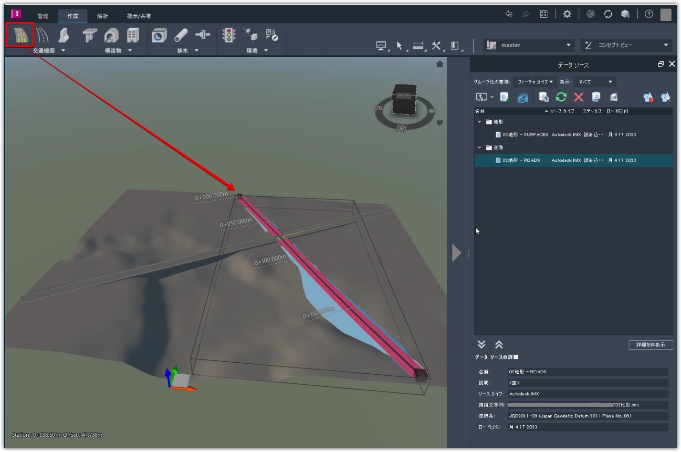Toggle sort order on 名前 column
This screenshot has height=452, width=681.
(481, 111)
